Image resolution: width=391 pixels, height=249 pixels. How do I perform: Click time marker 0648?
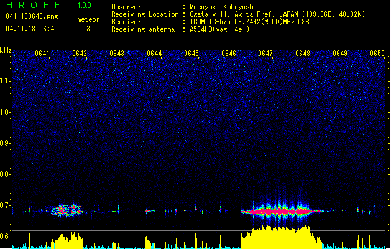coord(303,54)
